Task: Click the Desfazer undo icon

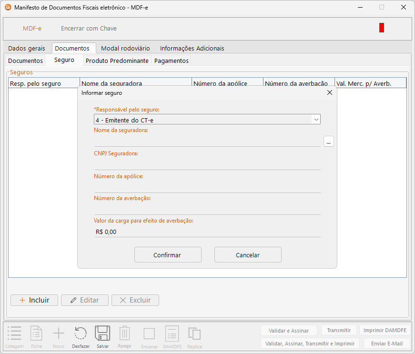Action: click(81, 334)
